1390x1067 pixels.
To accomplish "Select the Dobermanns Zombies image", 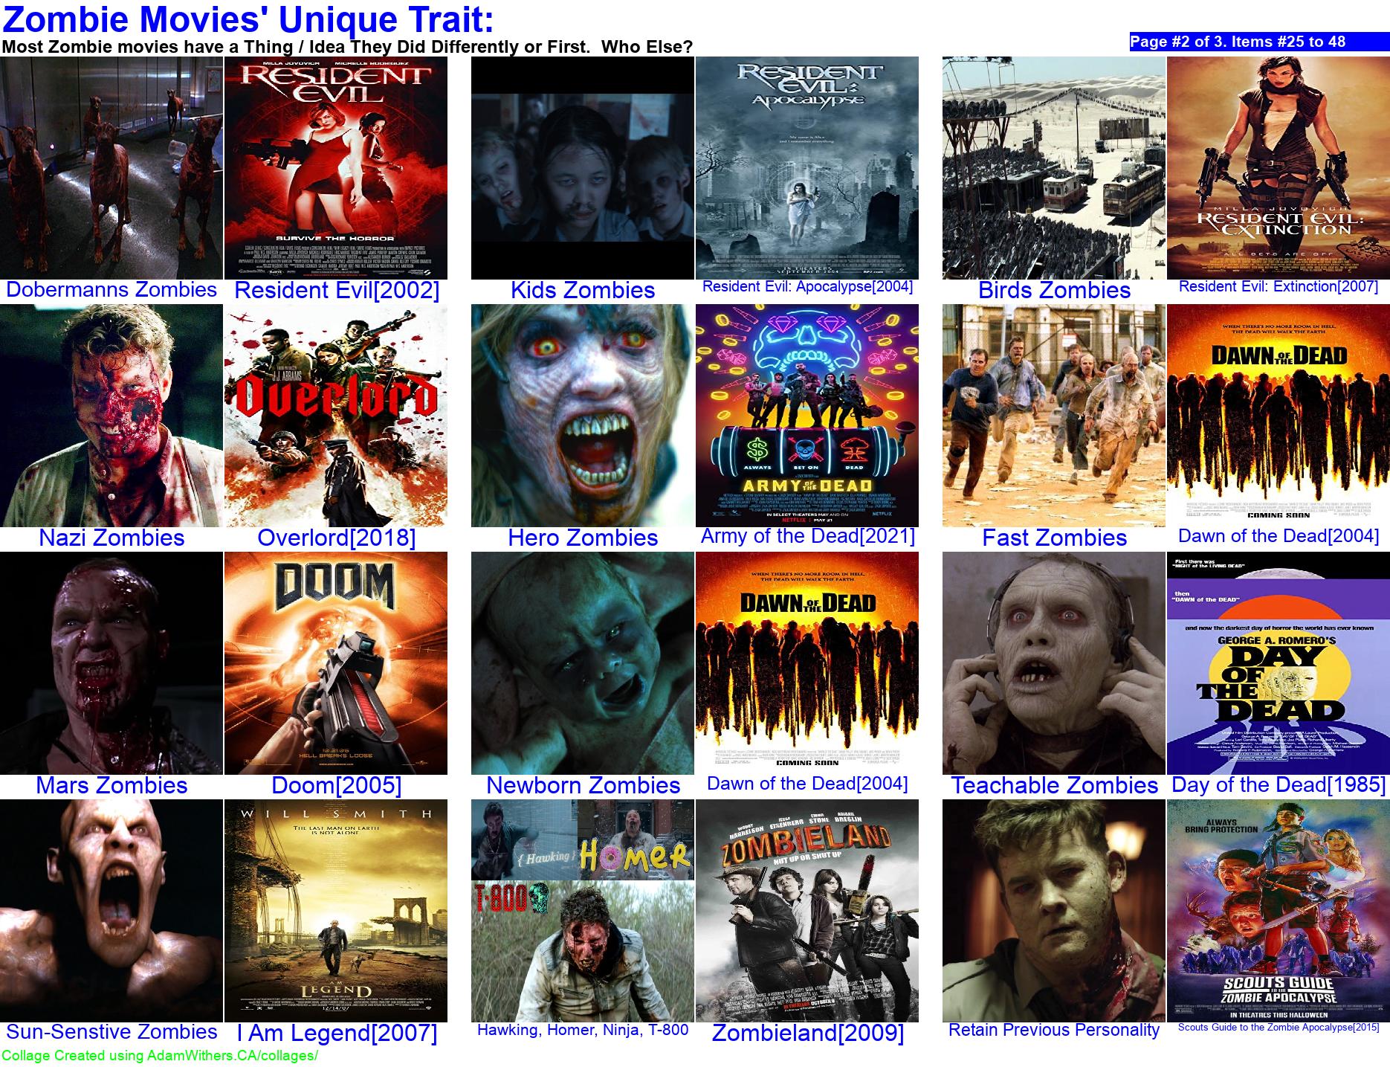I will point(111,168).
